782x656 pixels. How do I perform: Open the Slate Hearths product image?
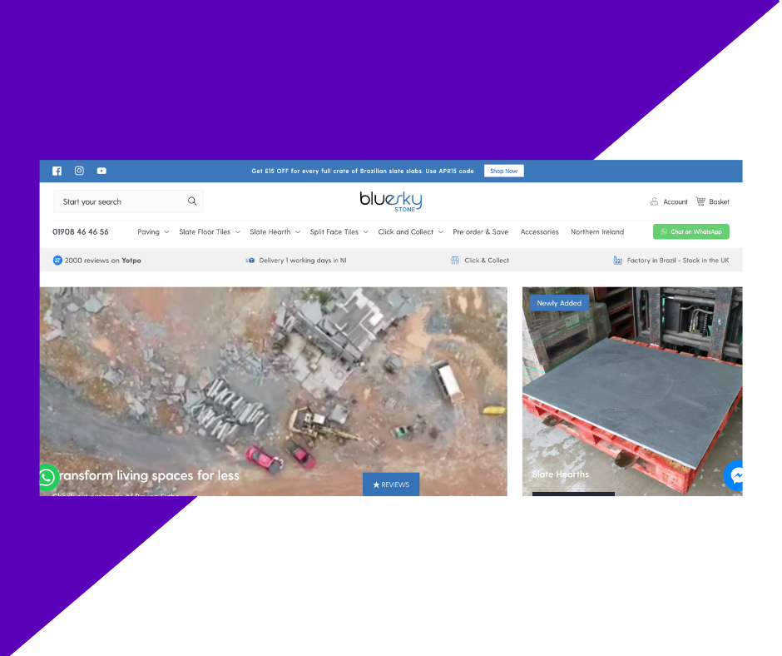(x=632, y=391)
